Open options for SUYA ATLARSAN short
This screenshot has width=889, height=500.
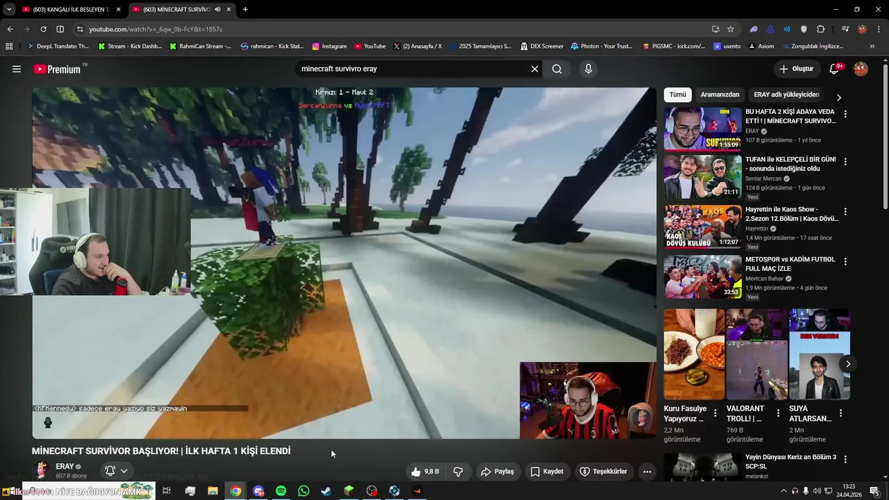840,413
